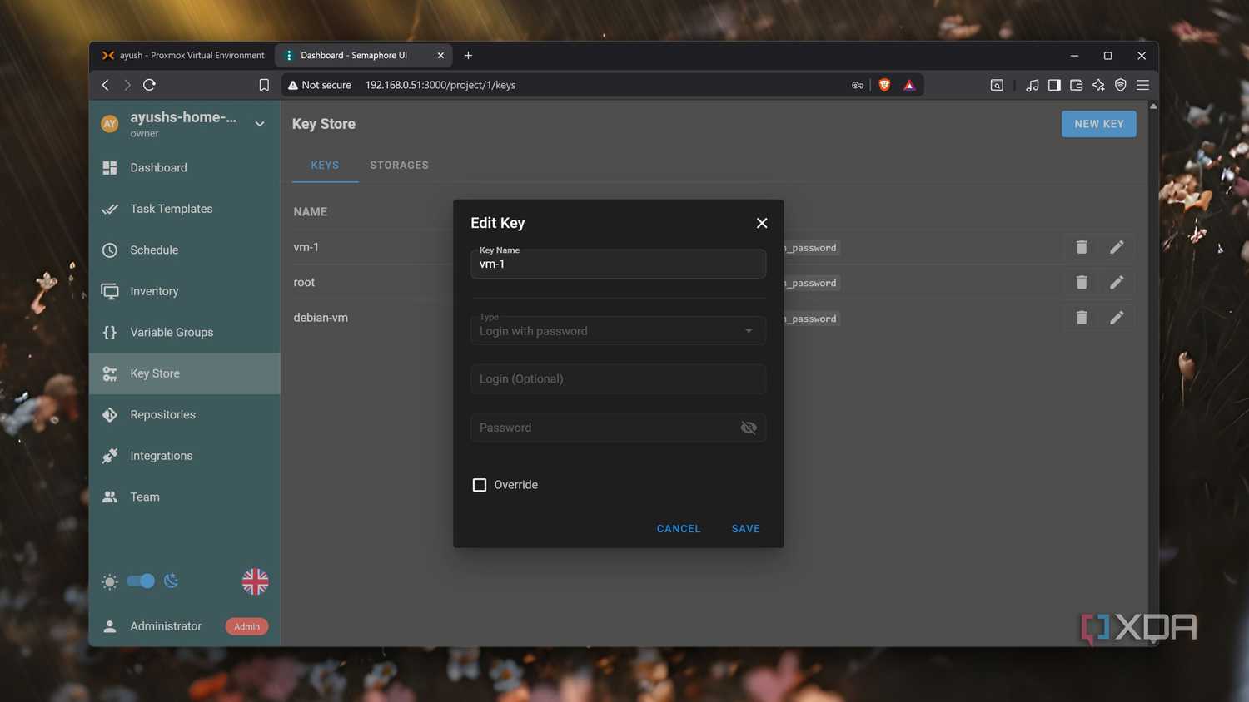Open Integrations plug icon in sidebar
Screen dimensions: 1249x702
click(110, 456)
